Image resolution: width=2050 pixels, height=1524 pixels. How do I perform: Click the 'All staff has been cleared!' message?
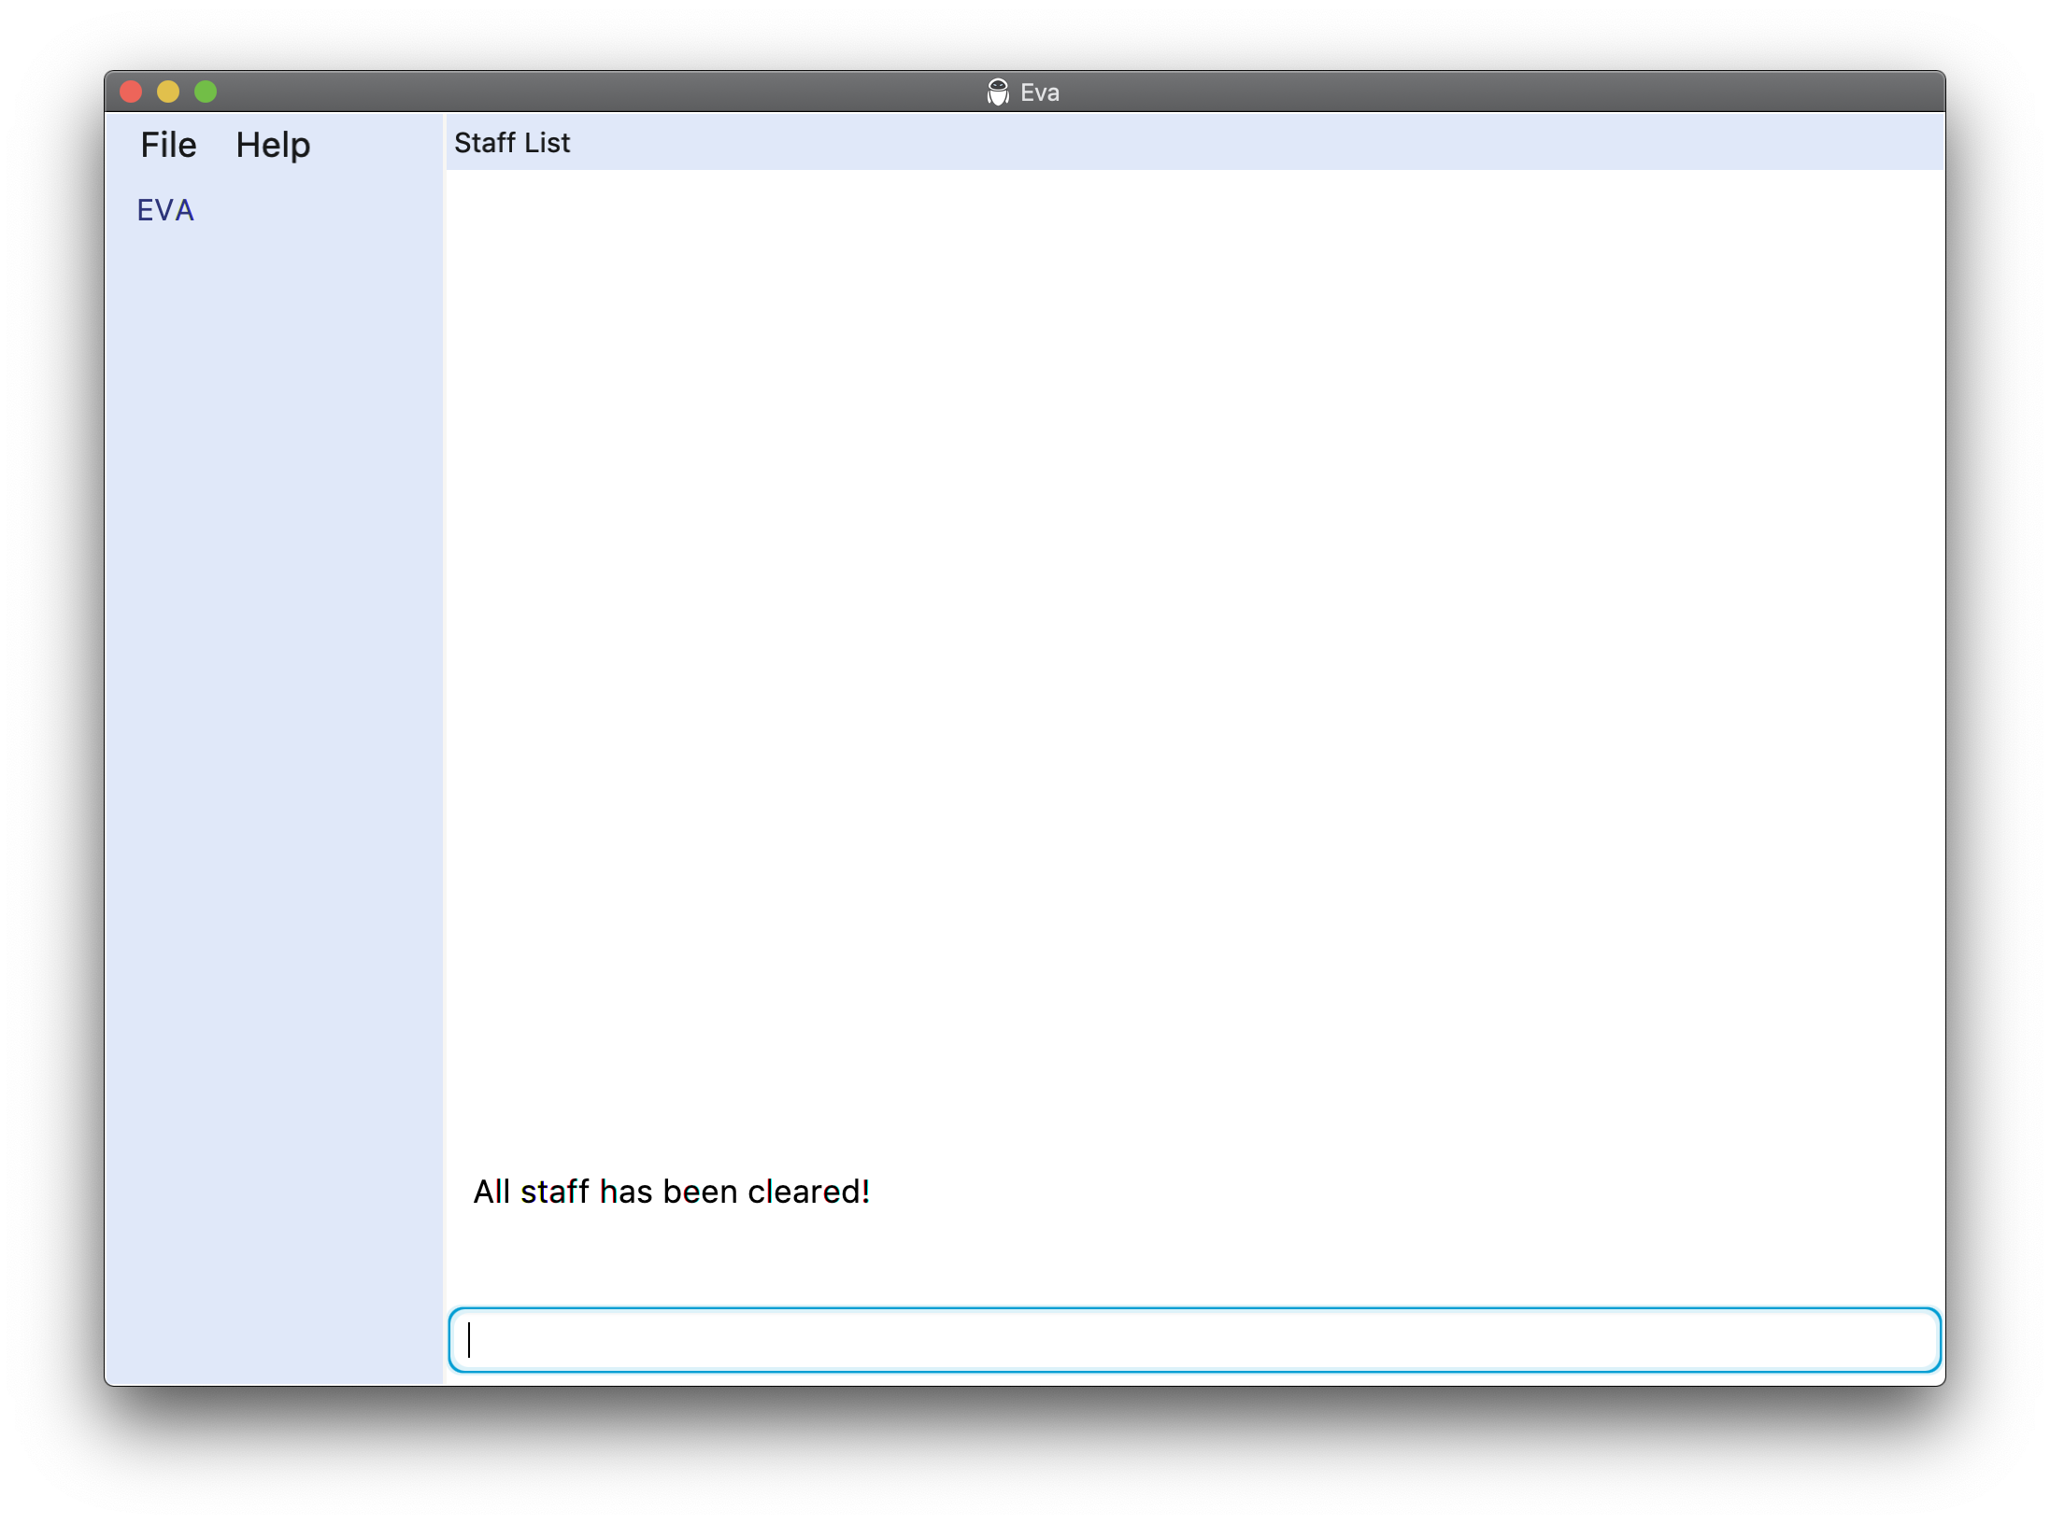point(672,1192)
